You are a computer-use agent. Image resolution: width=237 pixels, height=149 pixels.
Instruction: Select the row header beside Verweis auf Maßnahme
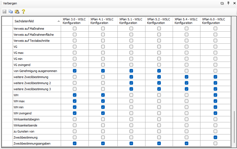coord(7,29)
